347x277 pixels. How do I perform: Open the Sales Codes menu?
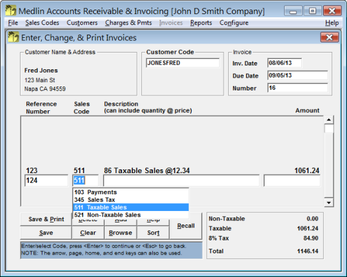point(42,22)
